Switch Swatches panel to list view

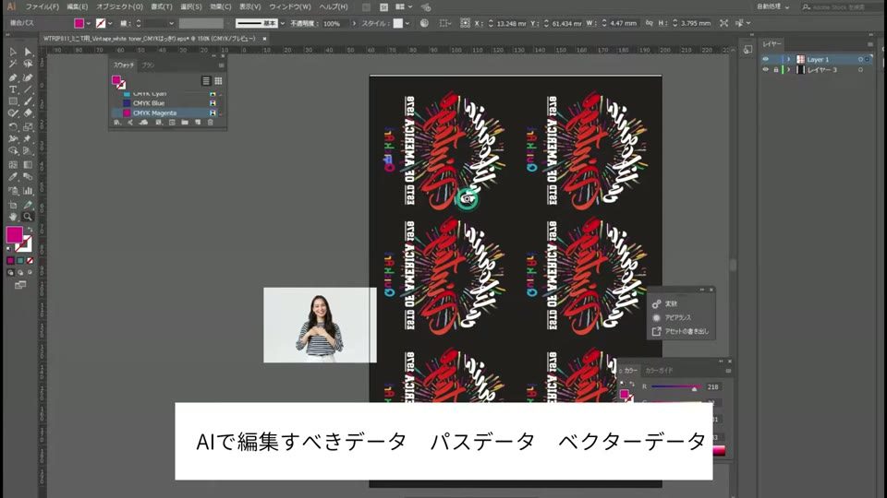(206, 81)
